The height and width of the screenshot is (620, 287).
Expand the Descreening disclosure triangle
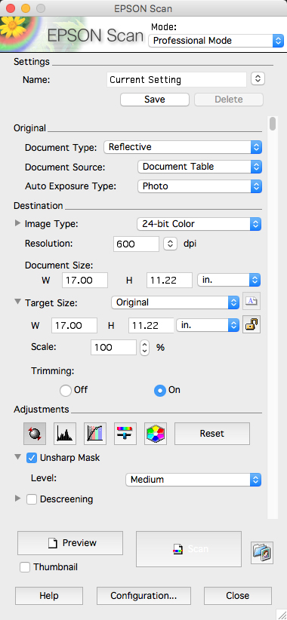[17, 499]
